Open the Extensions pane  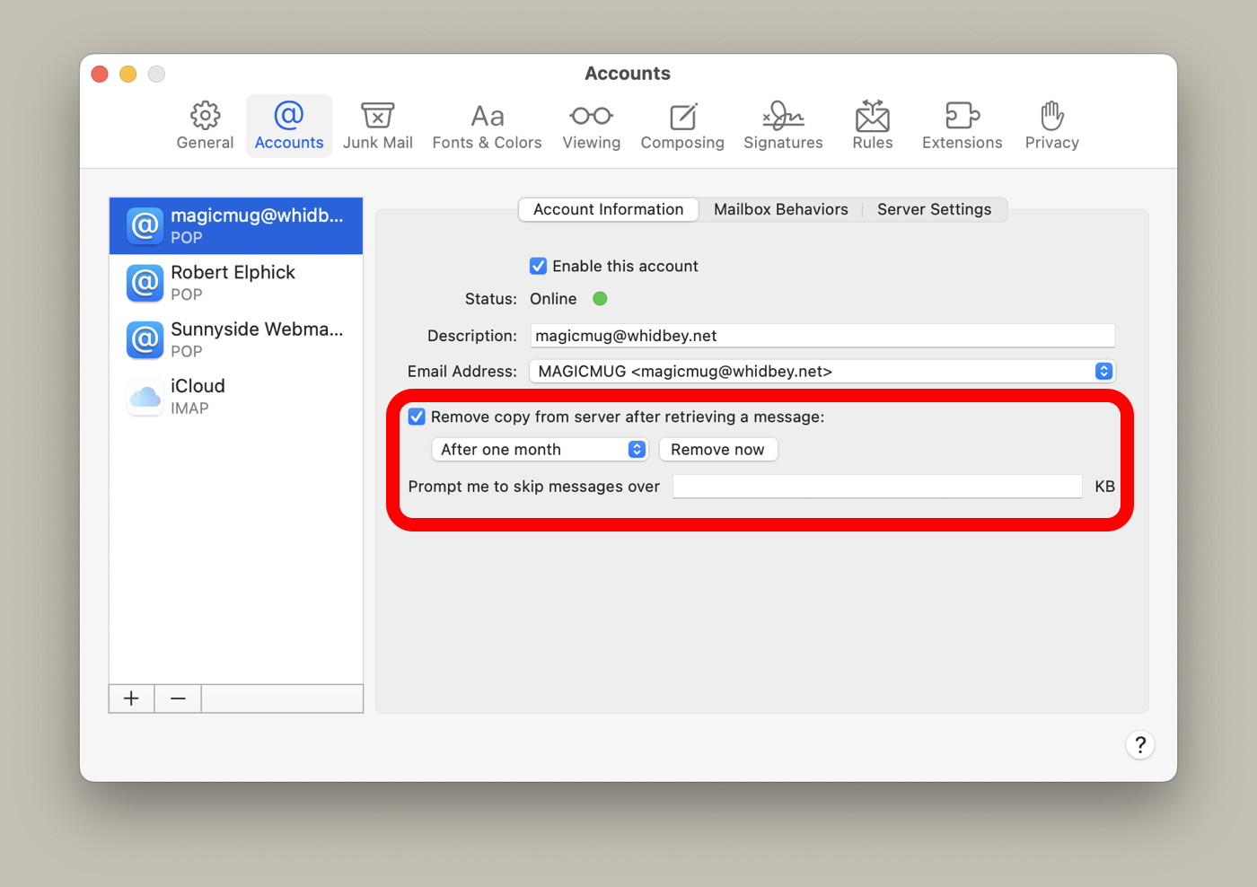962,126
